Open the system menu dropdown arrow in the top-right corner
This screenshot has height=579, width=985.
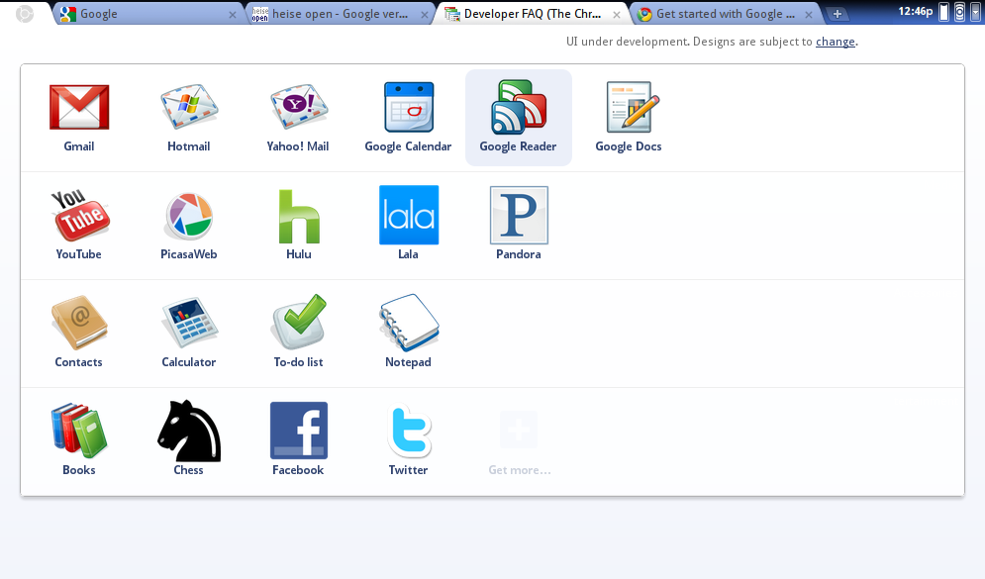(975, 12)
